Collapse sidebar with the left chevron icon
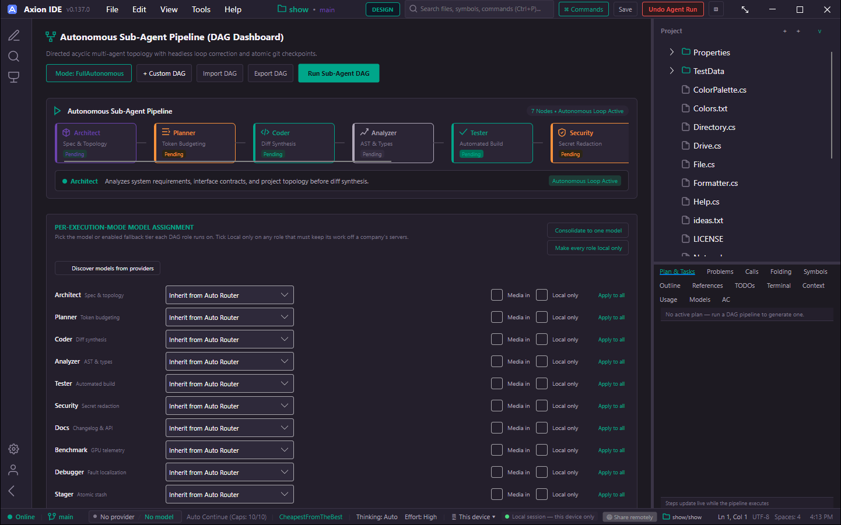The width and height of the screenshot is (841, 525). click(x=12, y=491)
